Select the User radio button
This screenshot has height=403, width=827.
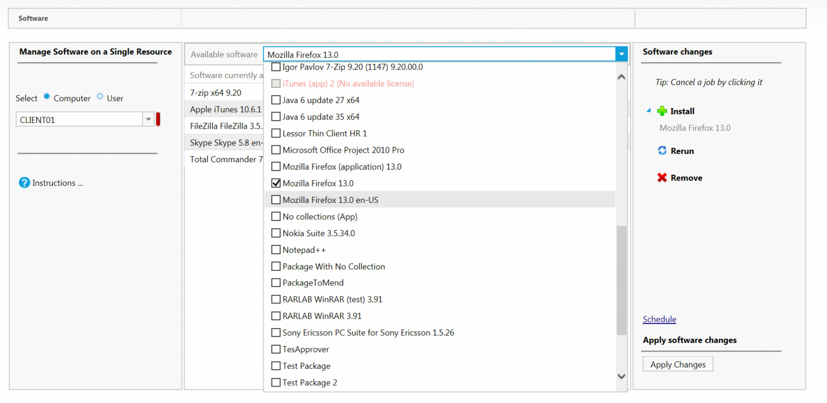[x=100, y=96]
